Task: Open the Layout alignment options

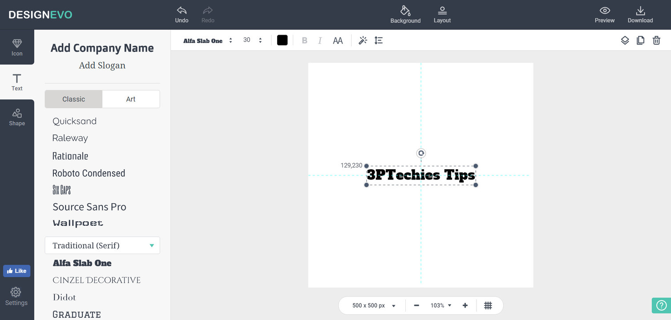Action: (442, 11)
